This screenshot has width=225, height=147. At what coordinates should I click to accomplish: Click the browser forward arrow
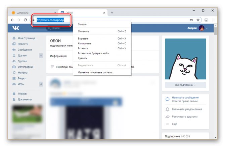[x=19, y=20]
